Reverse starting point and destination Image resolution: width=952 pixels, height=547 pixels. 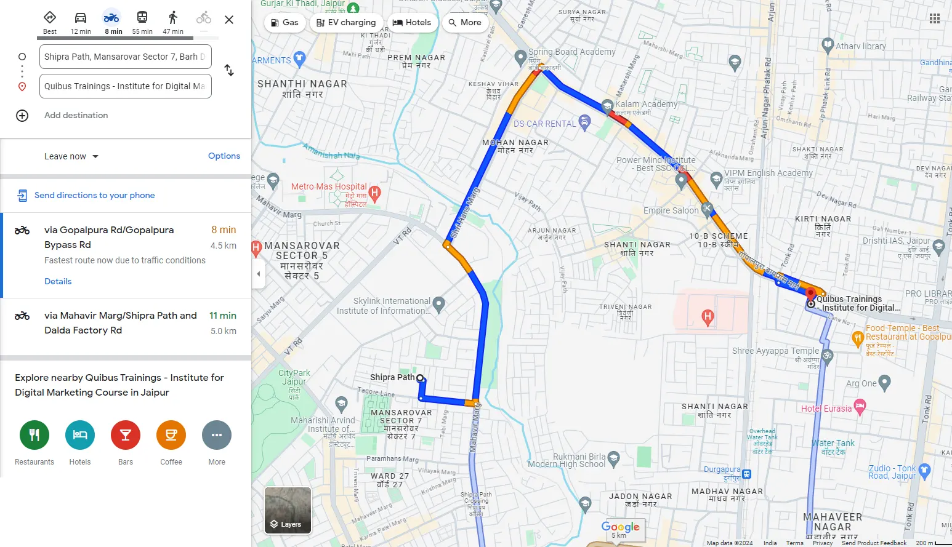pos(229,70)
